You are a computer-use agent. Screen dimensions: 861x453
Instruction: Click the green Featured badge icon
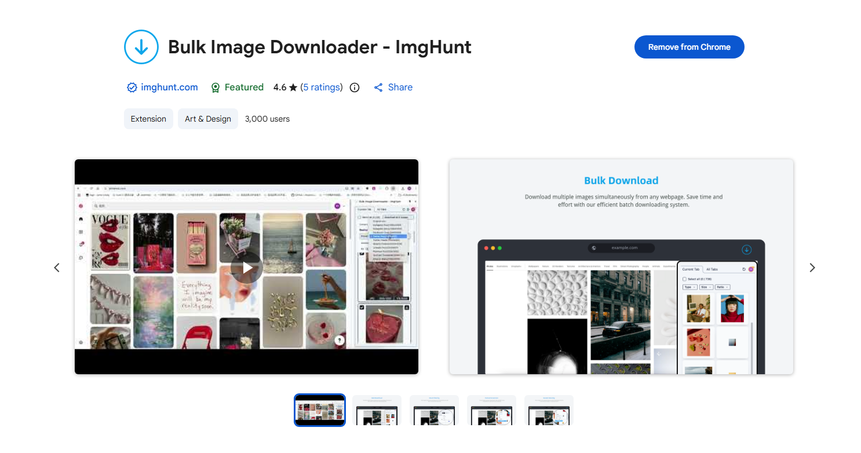[216, 87]
